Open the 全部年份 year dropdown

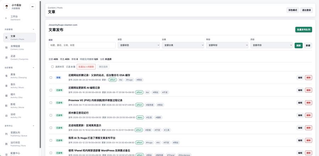point(227,45)
